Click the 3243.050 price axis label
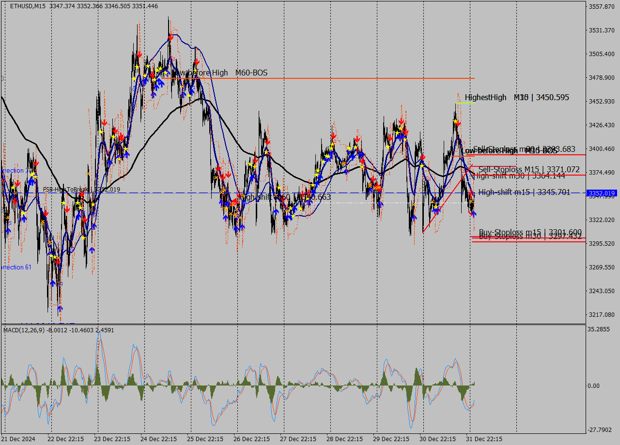 (x=601, y=291)
